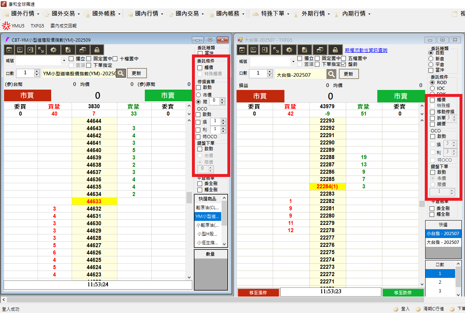This screenshot has width=465, height=313.
Task: Click the magnifier icon next to 大台指-202507
Action: click(331, 74)
